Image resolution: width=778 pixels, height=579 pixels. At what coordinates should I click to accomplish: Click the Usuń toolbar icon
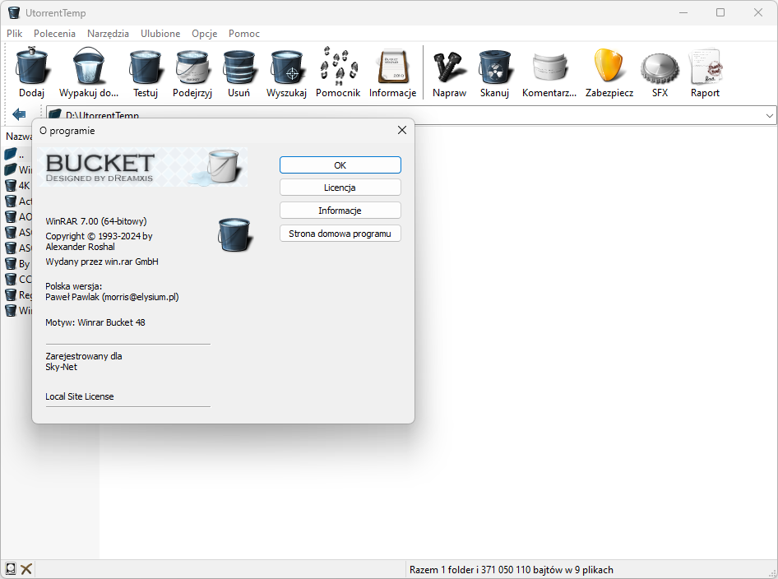(238, 67)
